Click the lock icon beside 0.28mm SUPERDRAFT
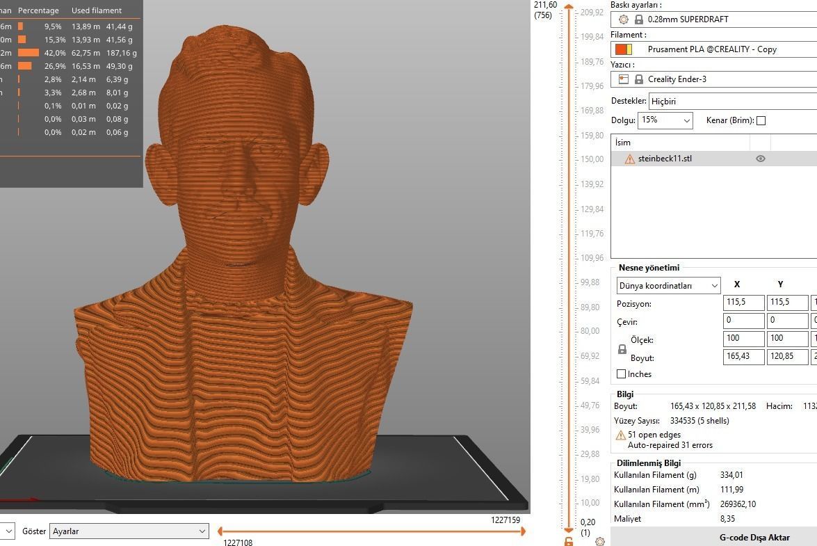Screen dimensions: 817x546 pyautogui.click(x=639, y=19)
